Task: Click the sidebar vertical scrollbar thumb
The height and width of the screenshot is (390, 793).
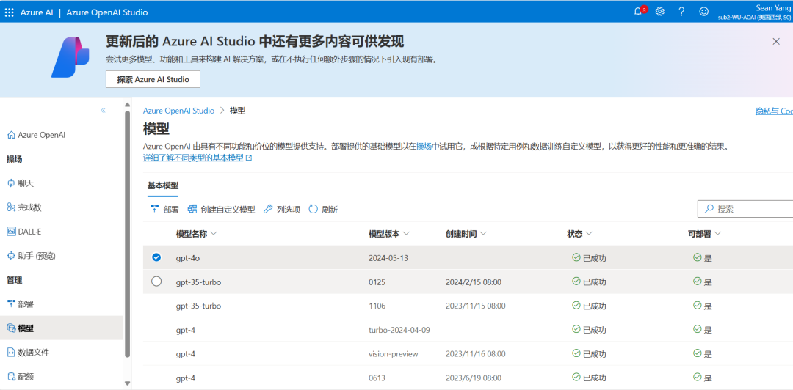Action: point(128,233)
